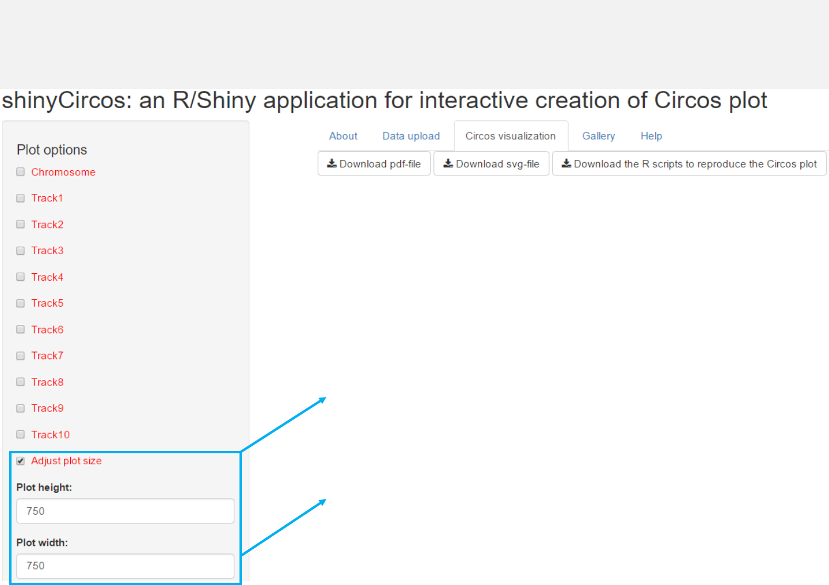Click the download icon on the R scripts button
Screen dimensions: 829x585
tap(566, 163)
